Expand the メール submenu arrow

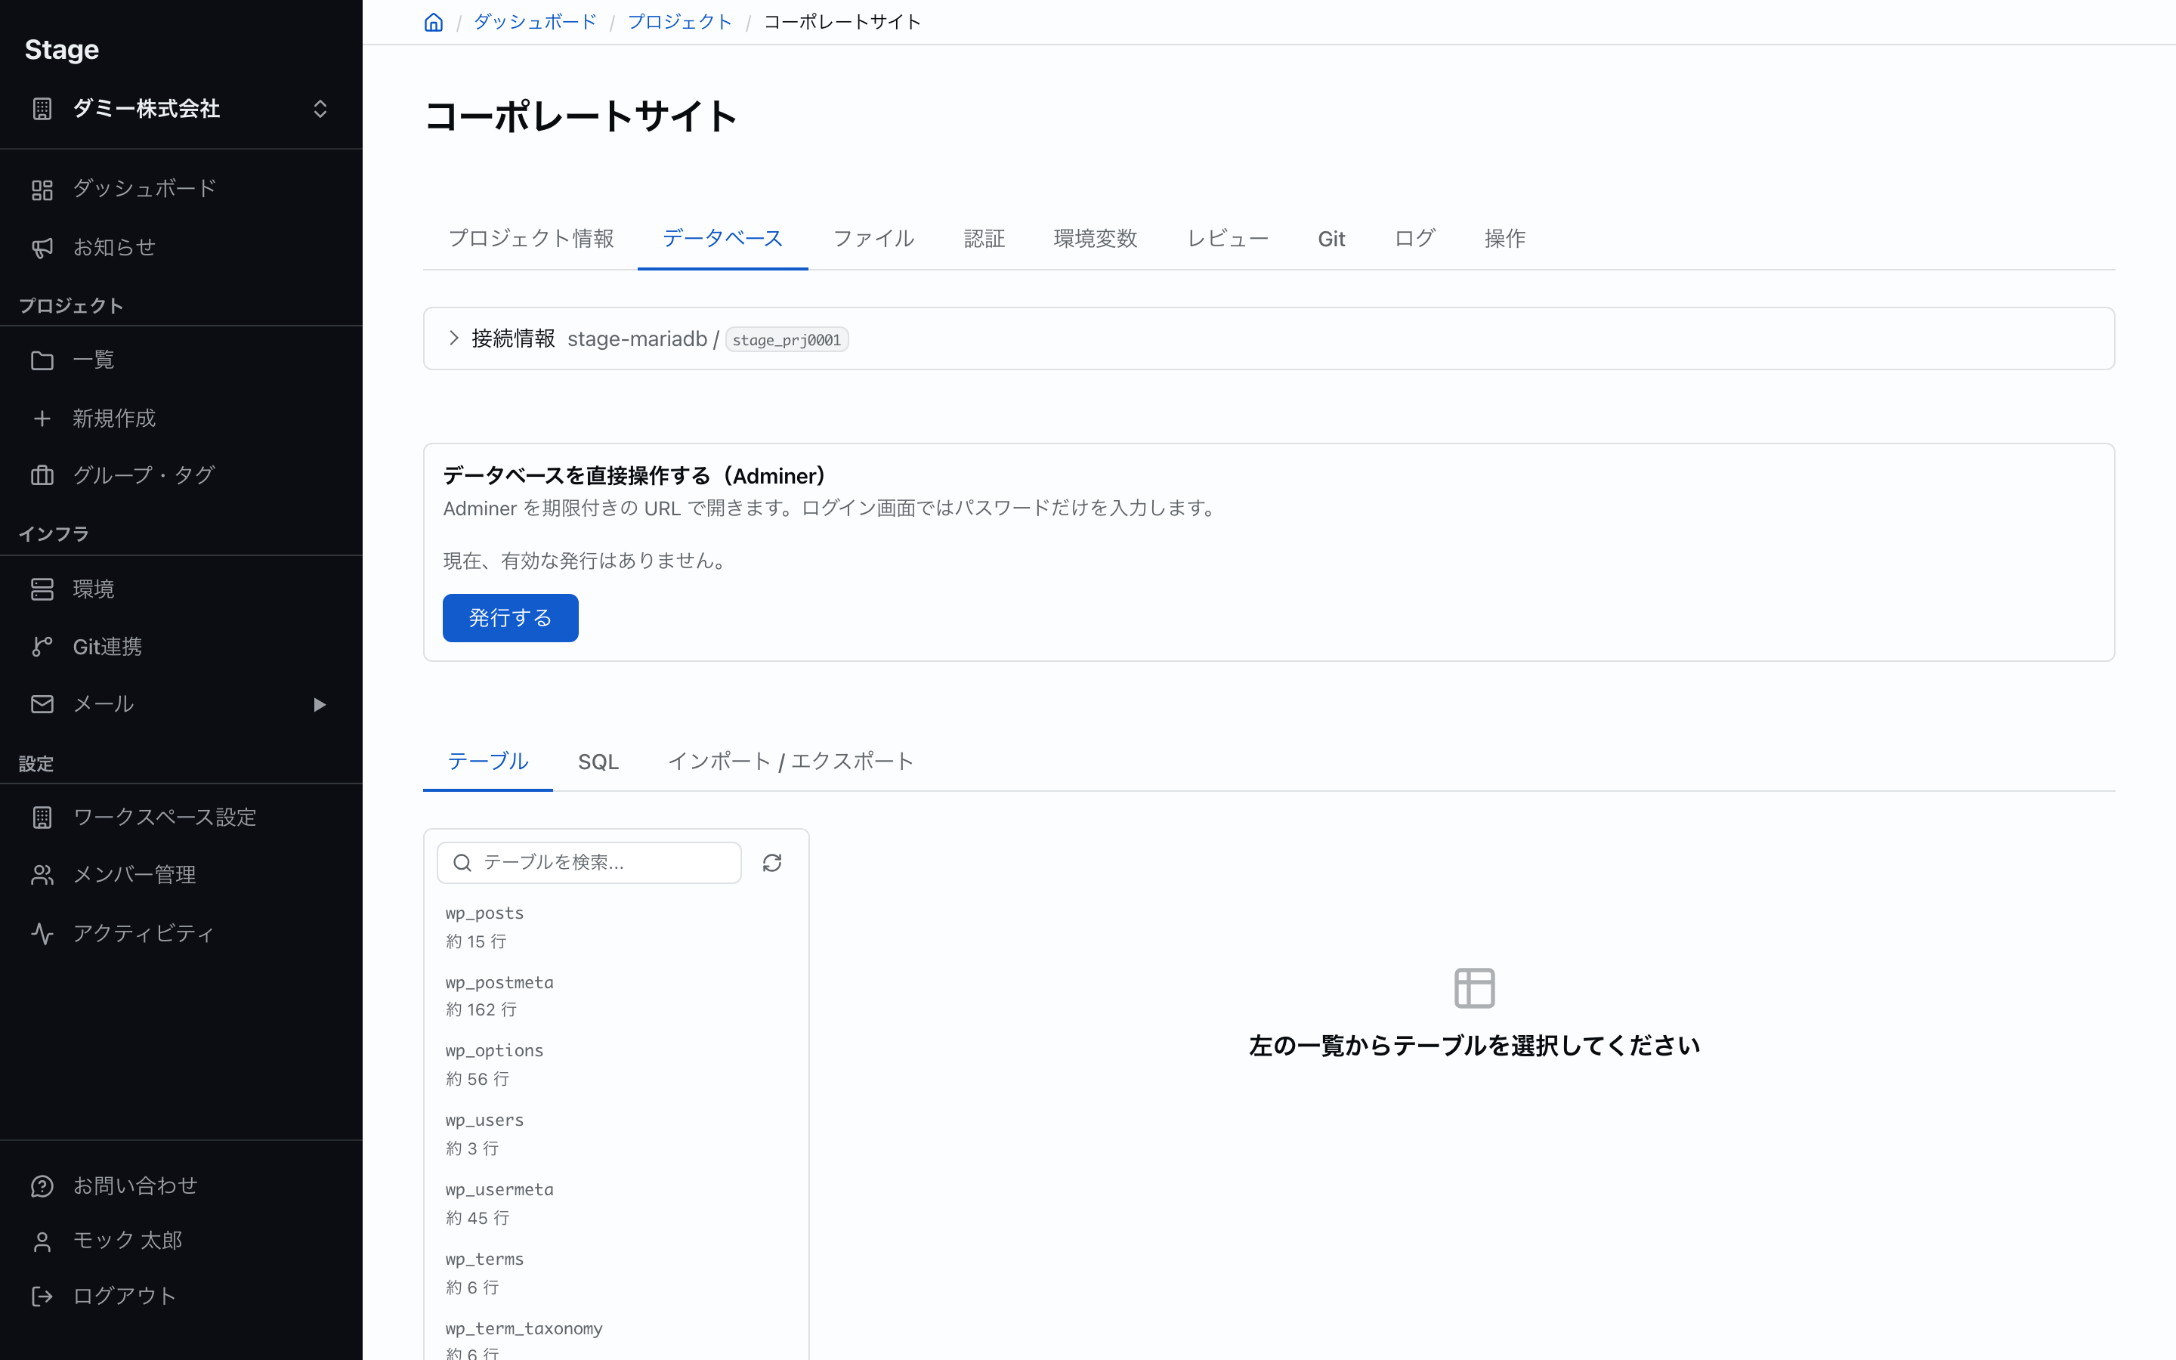[319, 704]
